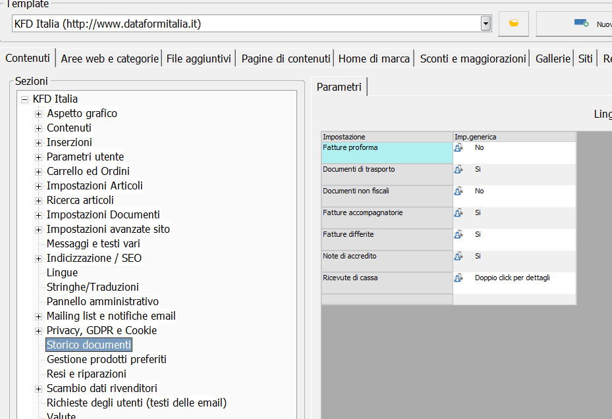Collapse the KFD Italia root node
The width and height of the screenshot is (612, 419).
pyautogui.click(x=24, y=99)
